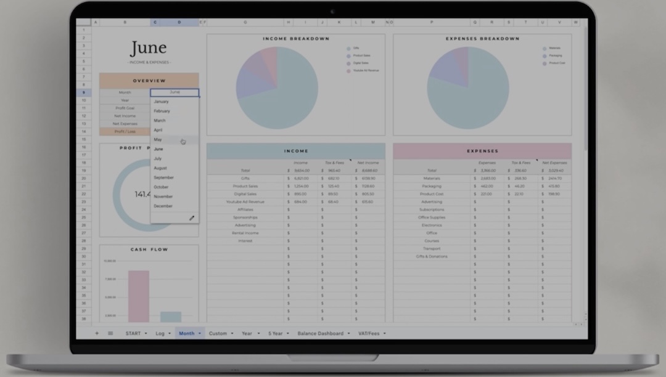Screen dimensions: 666x377
Task: Switch to the 5 Year sheet tab
Action: 275,333
